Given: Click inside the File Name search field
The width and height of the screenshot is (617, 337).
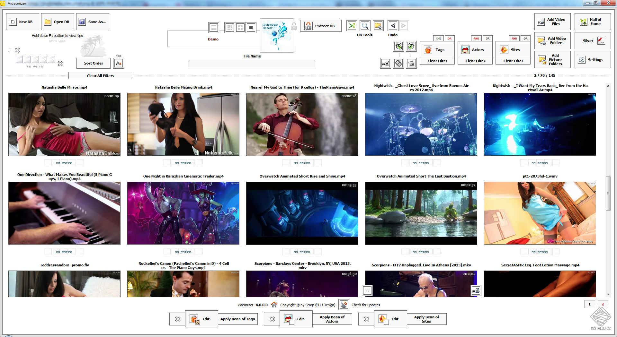Looking at the screenshot, I should pyautogui.click(x=252, y=63).
